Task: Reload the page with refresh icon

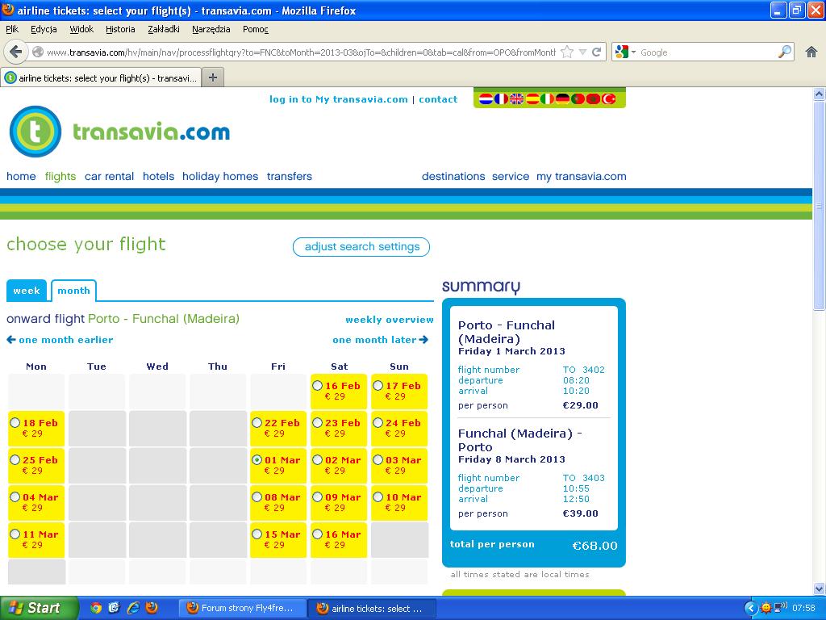Action: click(597, 52)
